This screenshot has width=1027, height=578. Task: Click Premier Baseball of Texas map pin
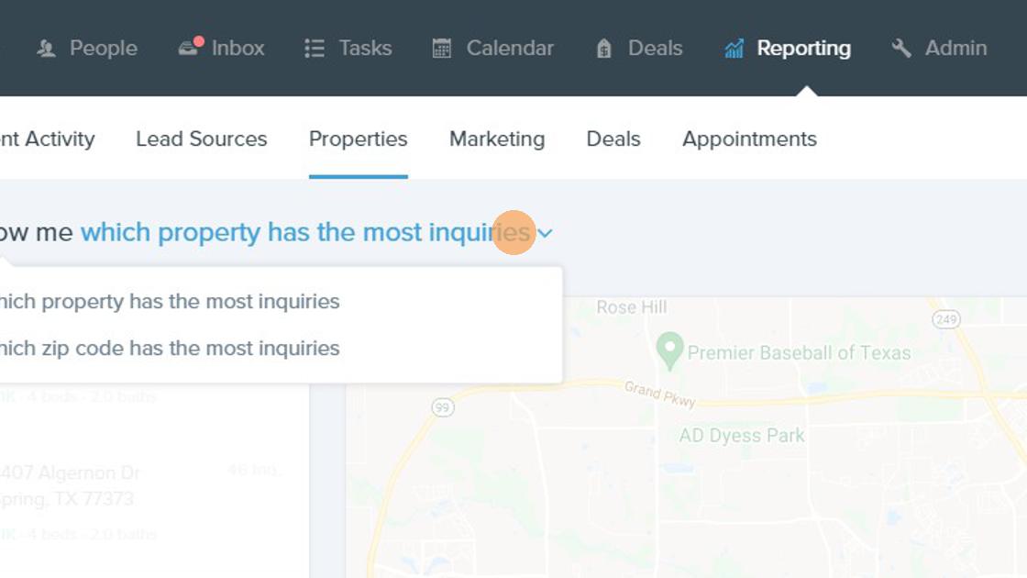click(670, 349)
